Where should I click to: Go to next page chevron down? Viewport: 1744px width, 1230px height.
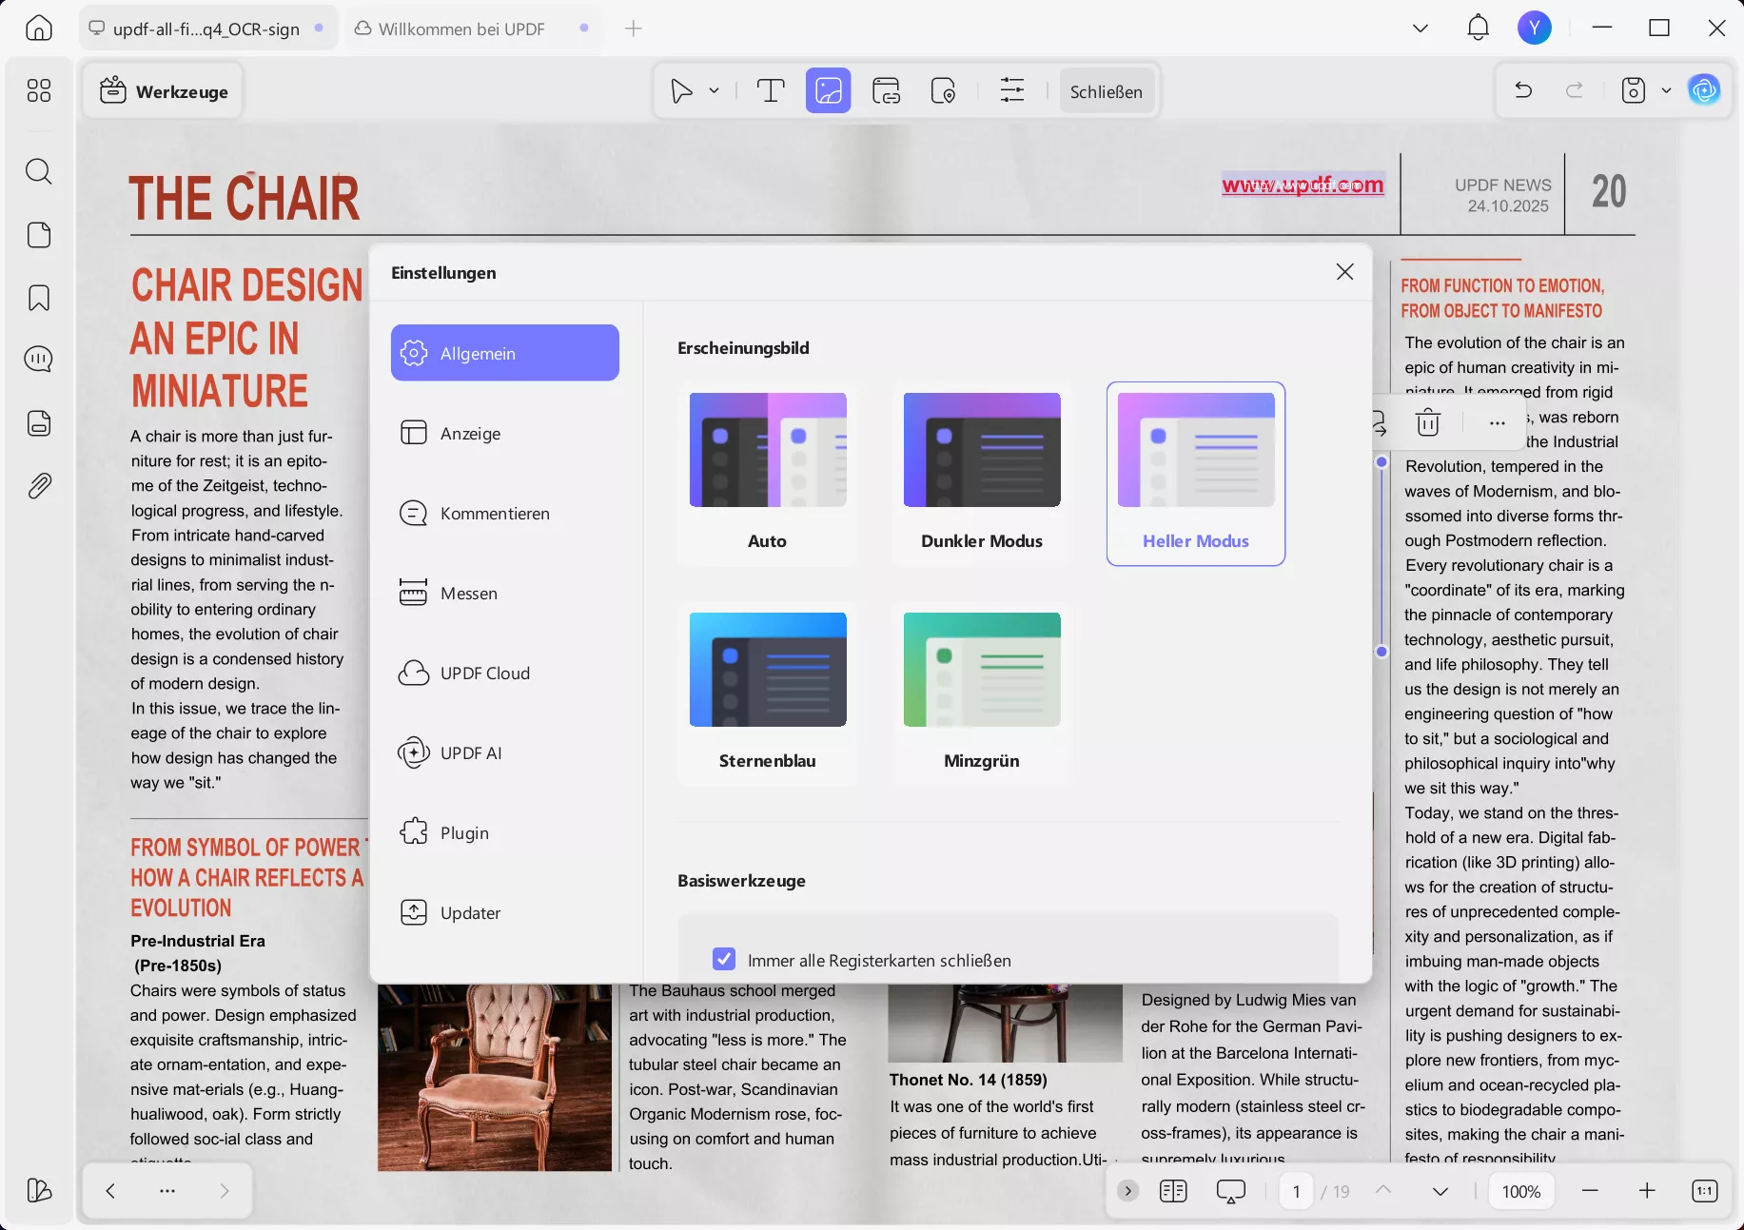pyautogui.click(x=1440, y=1191)
